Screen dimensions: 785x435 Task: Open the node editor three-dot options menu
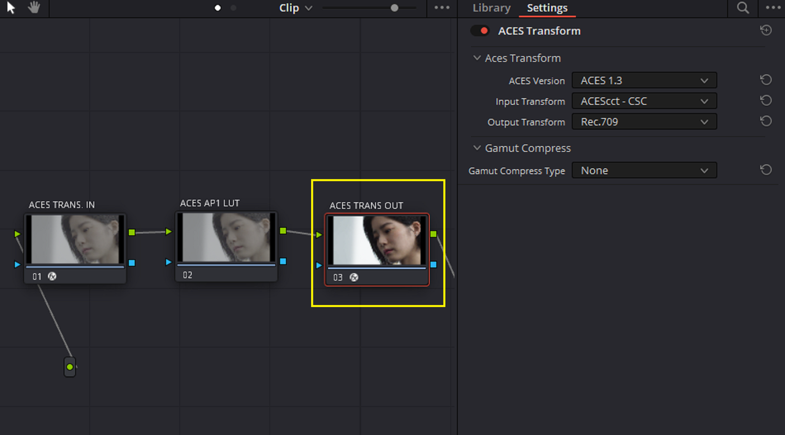442,8
